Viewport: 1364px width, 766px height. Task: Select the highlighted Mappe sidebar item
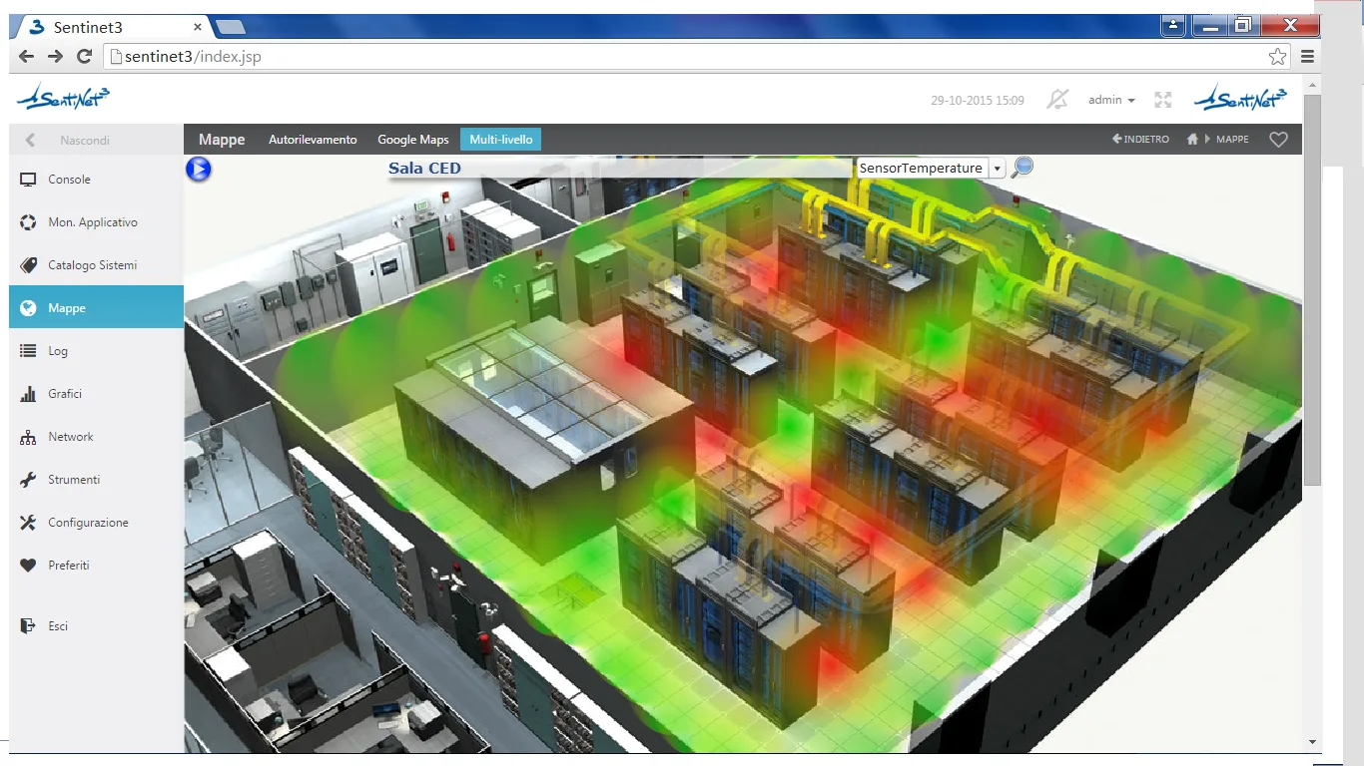96,307
